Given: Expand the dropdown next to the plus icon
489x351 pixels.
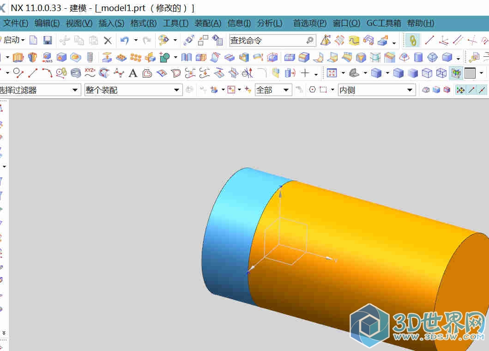Looking at the screenshot, I should 316,74.
